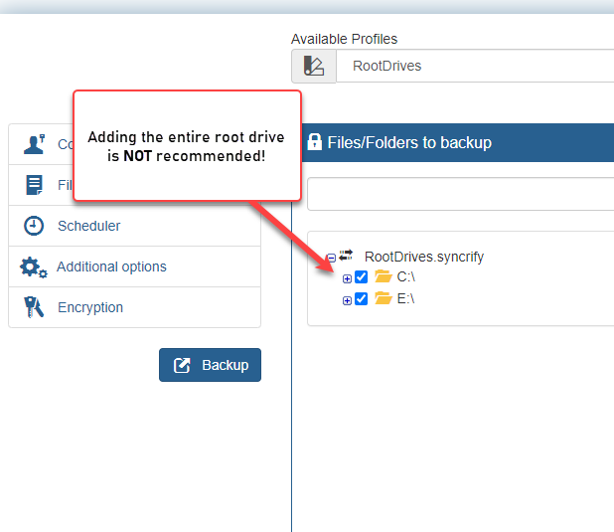The height and width of the screenshot is (532, 614).
Task: Uncheck the C:\ drive checkbox
Action: tap(361, 277)
